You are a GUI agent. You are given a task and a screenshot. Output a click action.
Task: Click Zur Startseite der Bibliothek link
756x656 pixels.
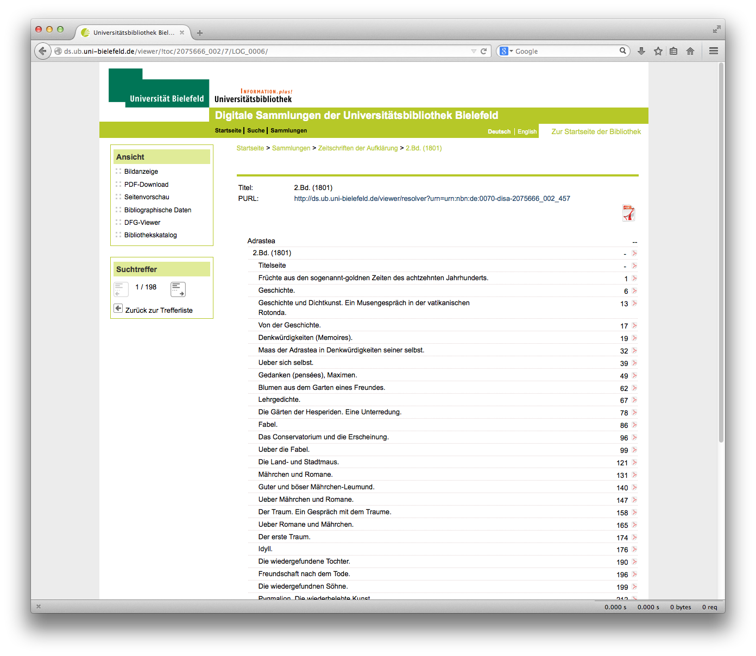coord(596,131)
